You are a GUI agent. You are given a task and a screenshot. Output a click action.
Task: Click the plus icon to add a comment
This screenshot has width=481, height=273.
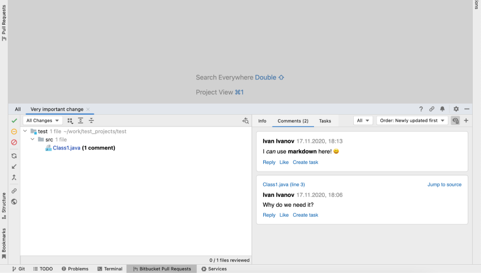pos(466,120)
